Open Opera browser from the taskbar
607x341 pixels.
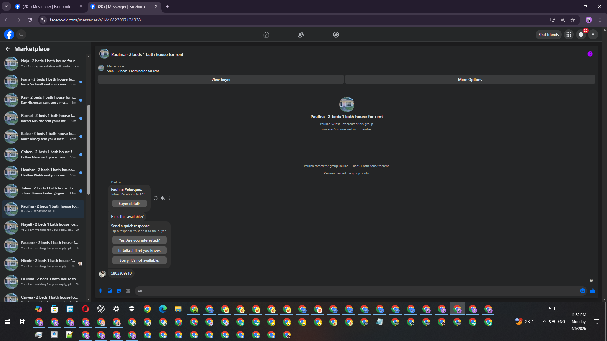85,309
